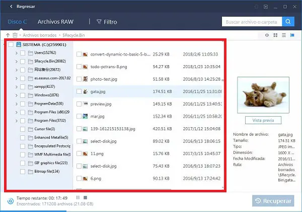The width and height of the screenshot is (302, 212).
Task: Click the Vista previa button
Action: pos(263,120)
